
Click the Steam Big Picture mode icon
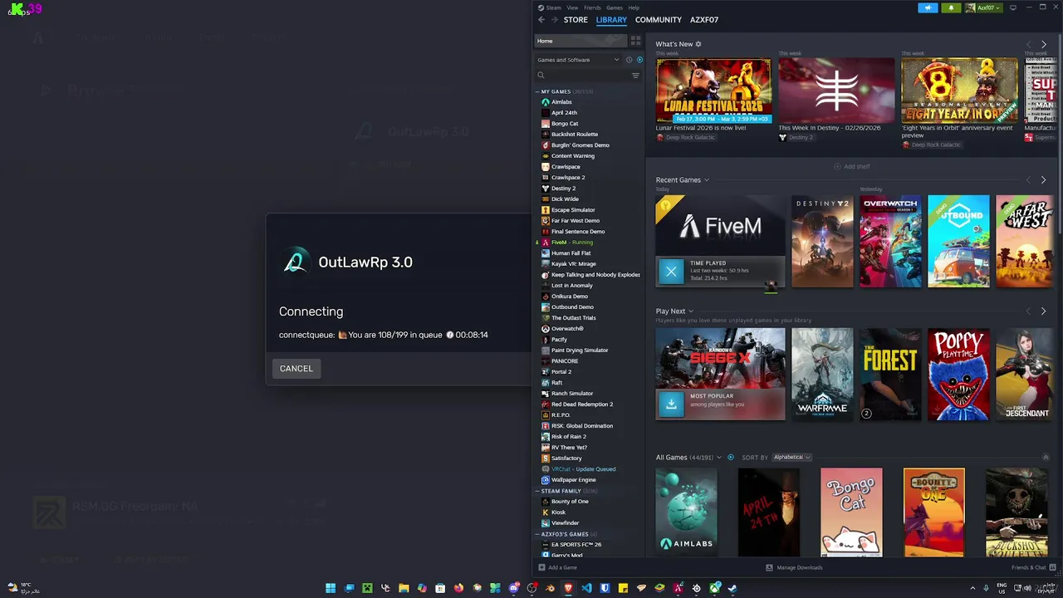click(1013, 7)
